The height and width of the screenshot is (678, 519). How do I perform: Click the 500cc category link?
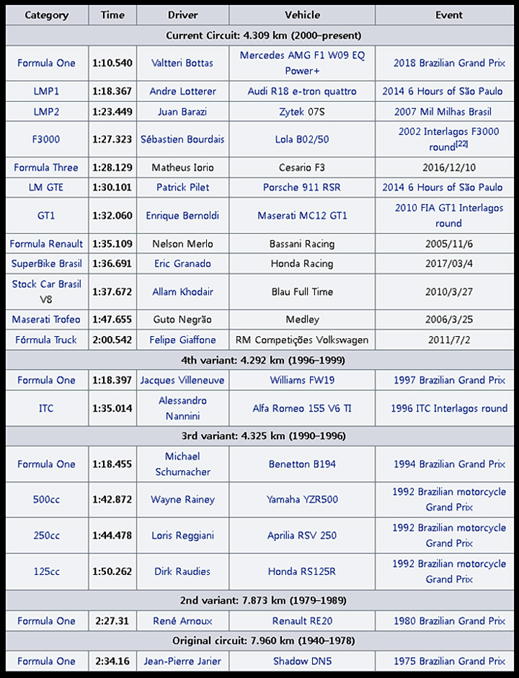46,499
